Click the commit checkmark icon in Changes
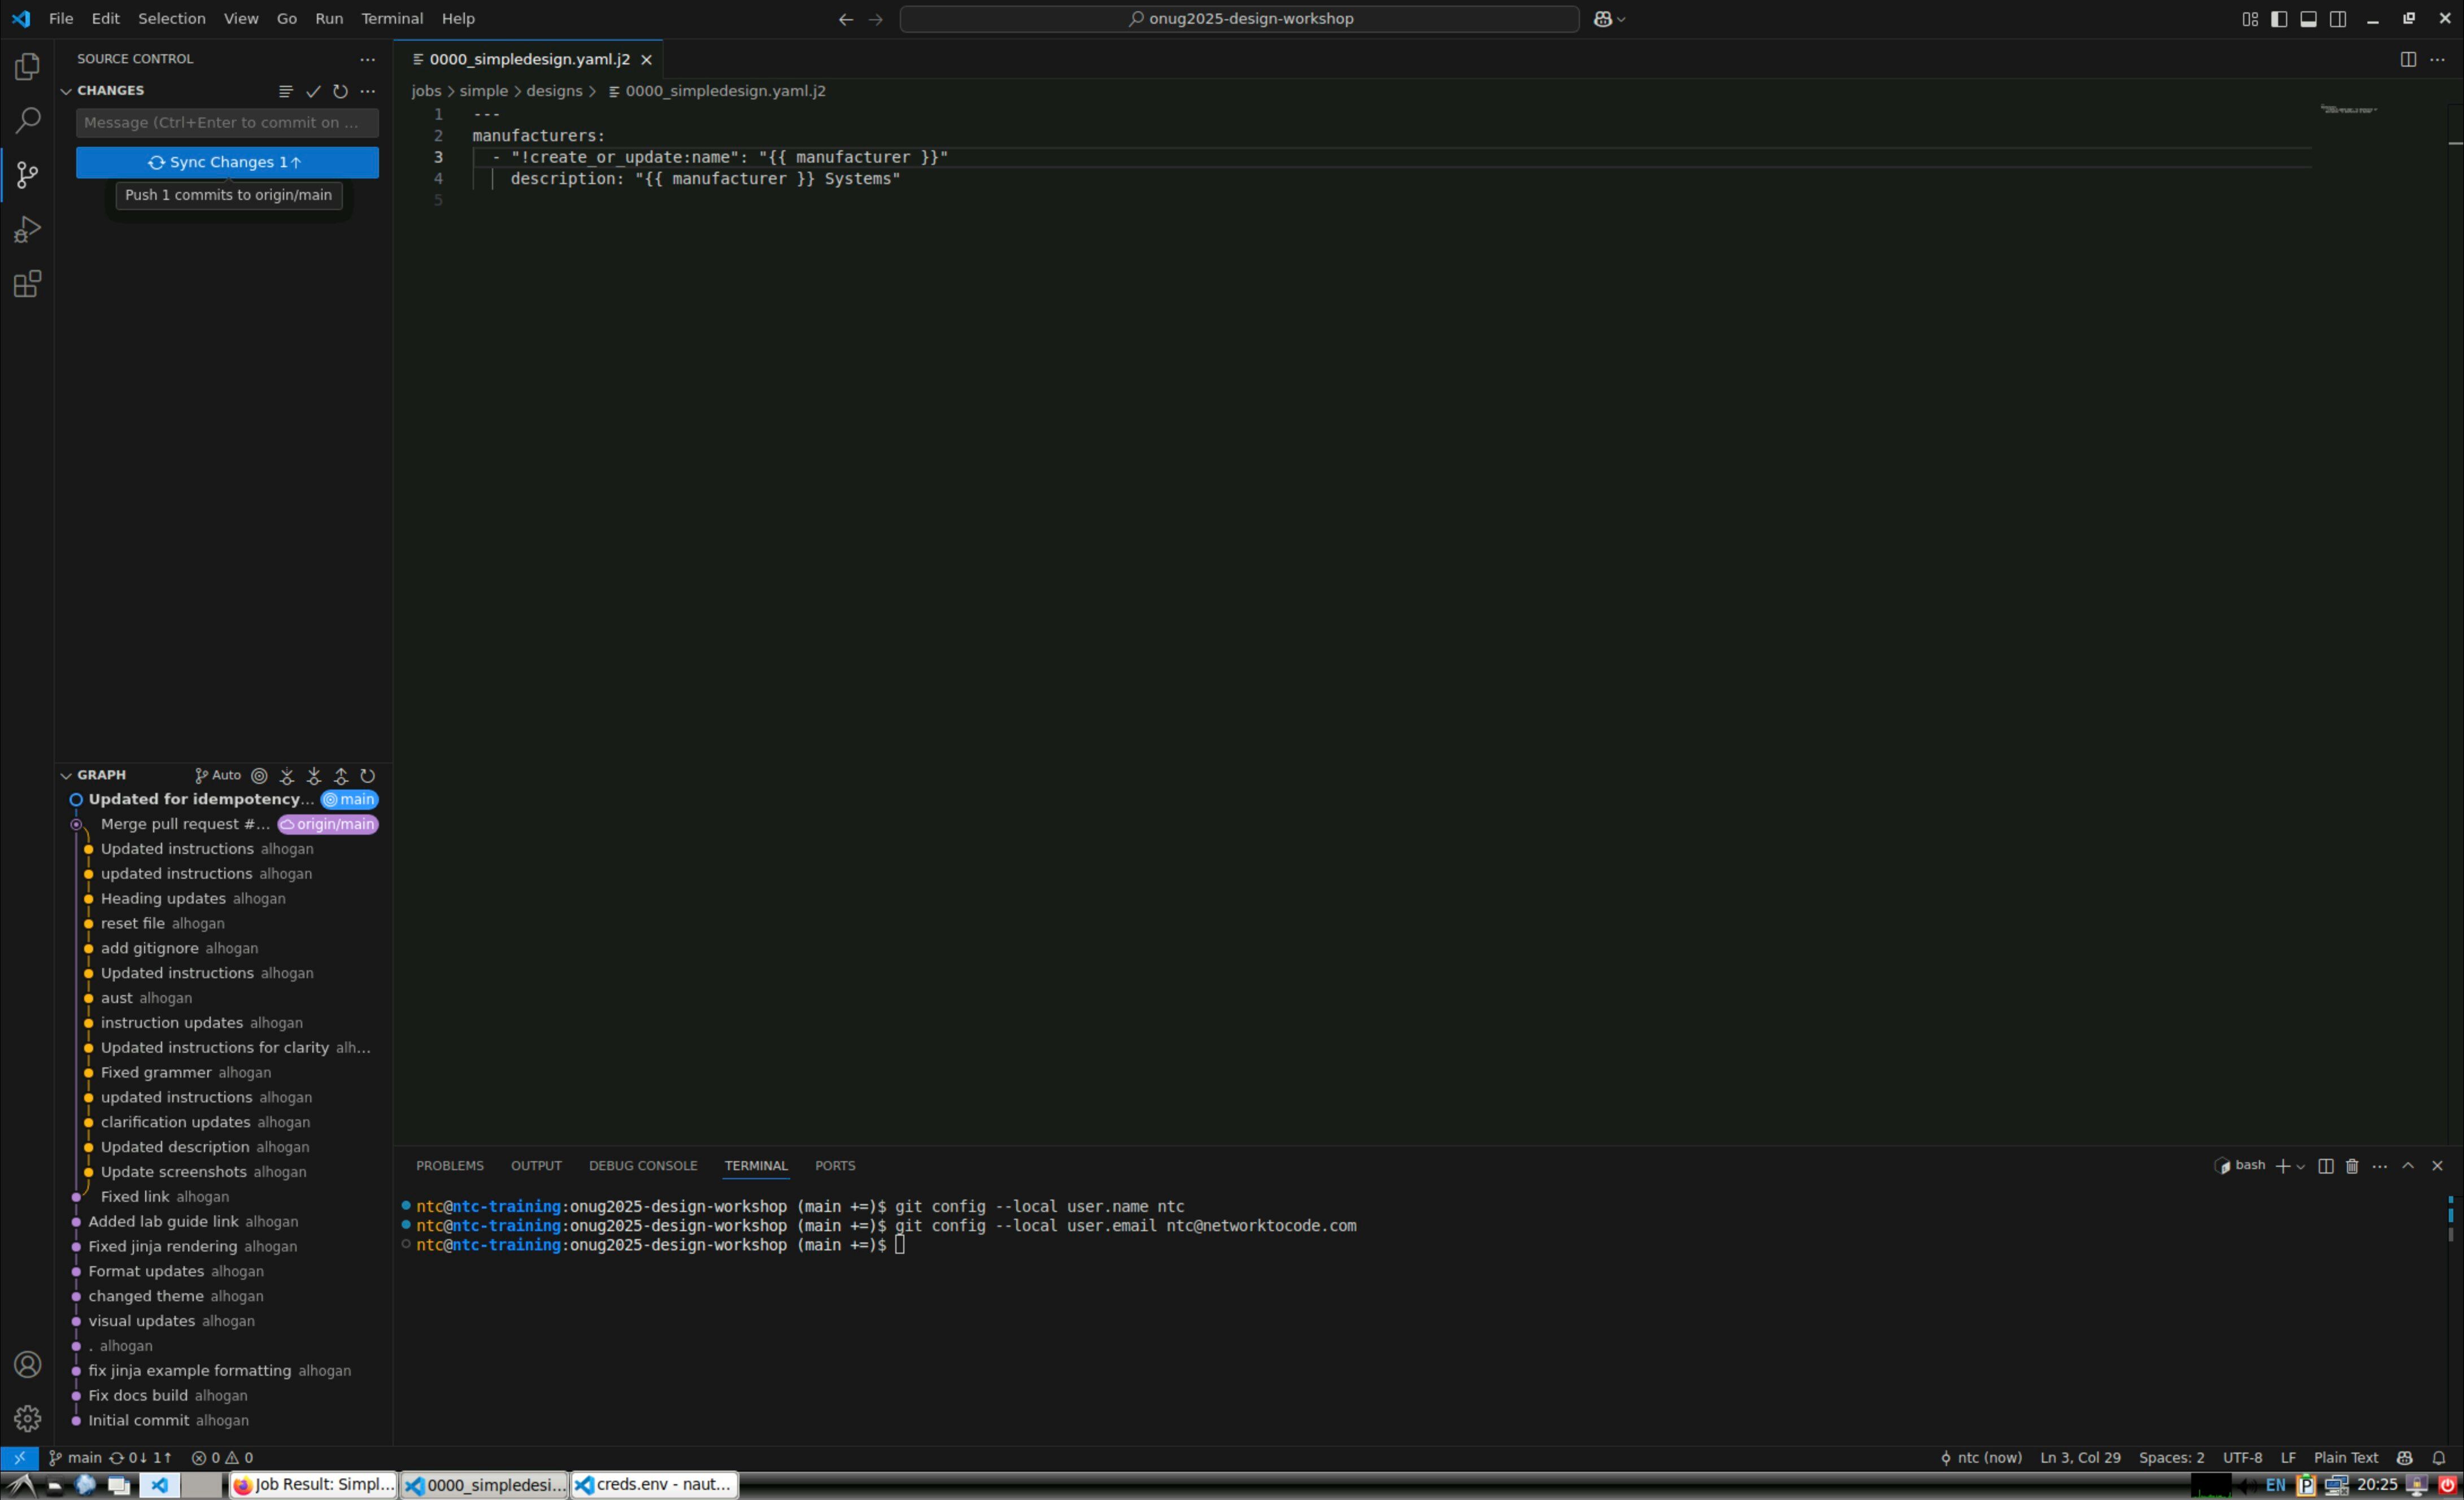The width and height of the screenshot is (2464, 1500). [x=313, y=91]
